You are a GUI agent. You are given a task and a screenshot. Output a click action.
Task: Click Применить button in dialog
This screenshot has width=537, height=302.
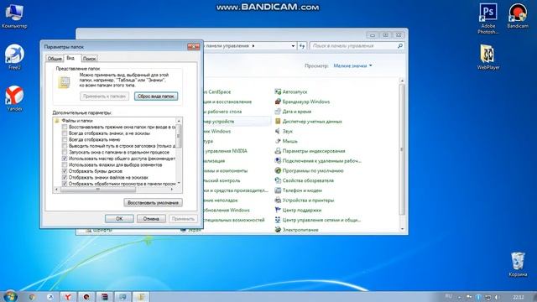click(183, 218)
